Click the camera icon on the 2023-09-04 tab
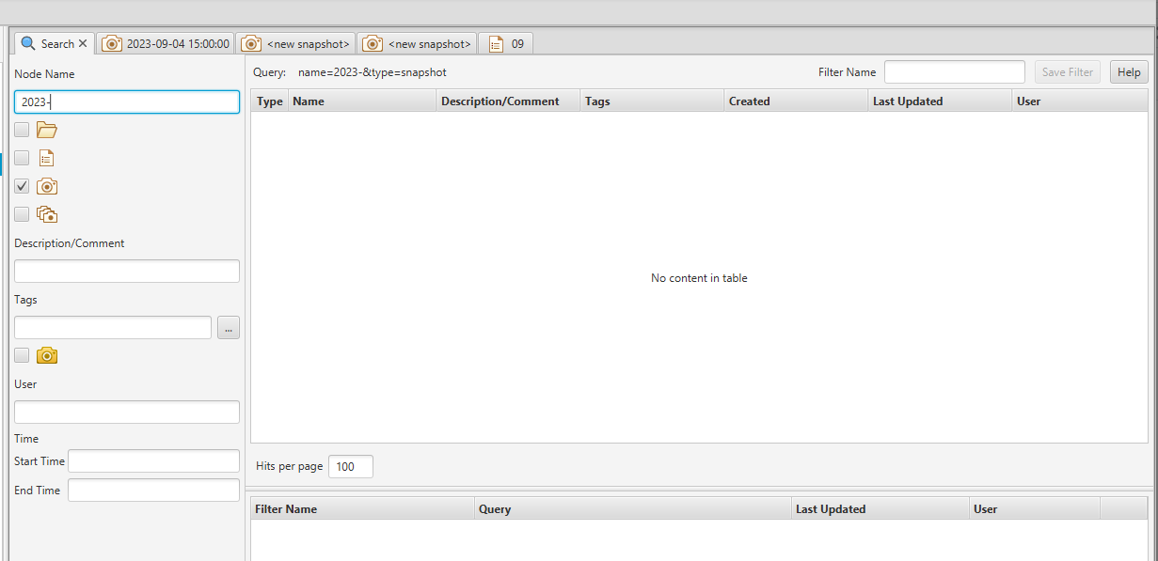 (x=112, y=43)
